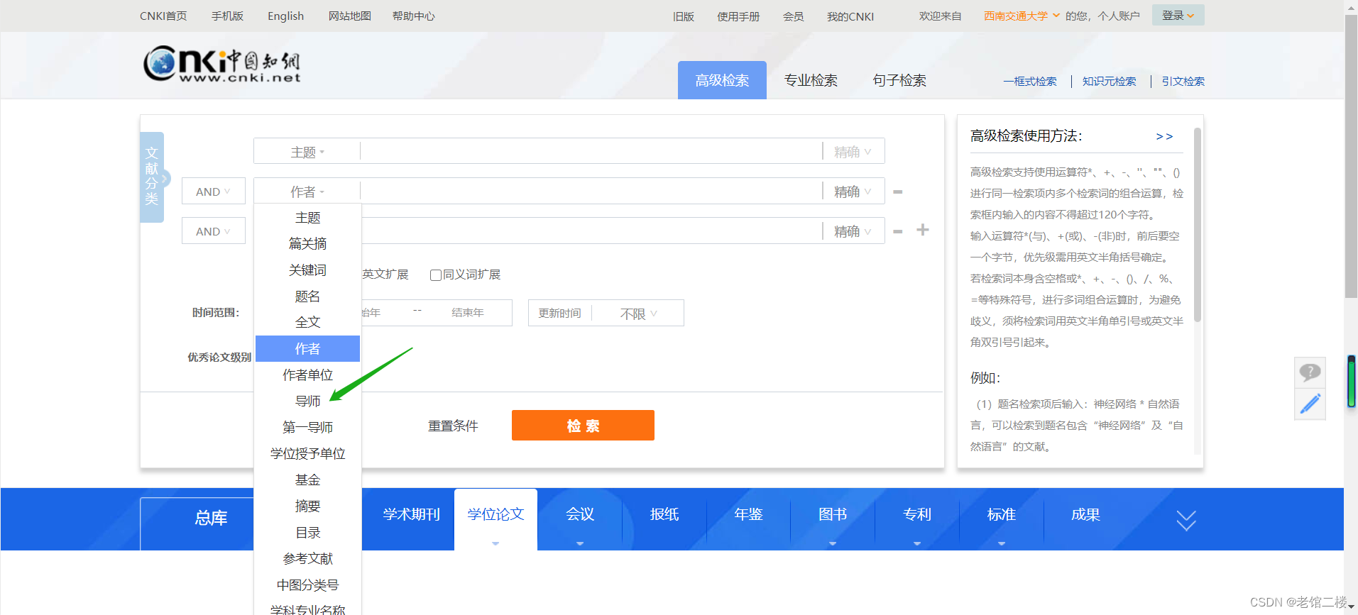Open 图书 database tab
Screen dimensions: 1358x615
833,515
